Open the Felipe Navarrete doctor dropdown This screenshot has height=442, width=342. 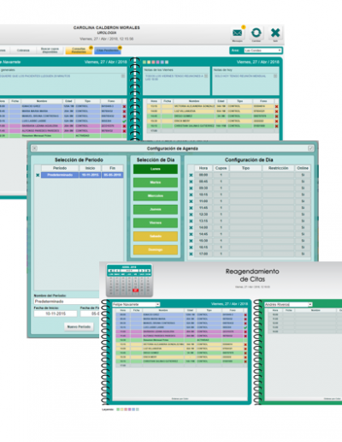pyautogui.click(x=136, y=304)
